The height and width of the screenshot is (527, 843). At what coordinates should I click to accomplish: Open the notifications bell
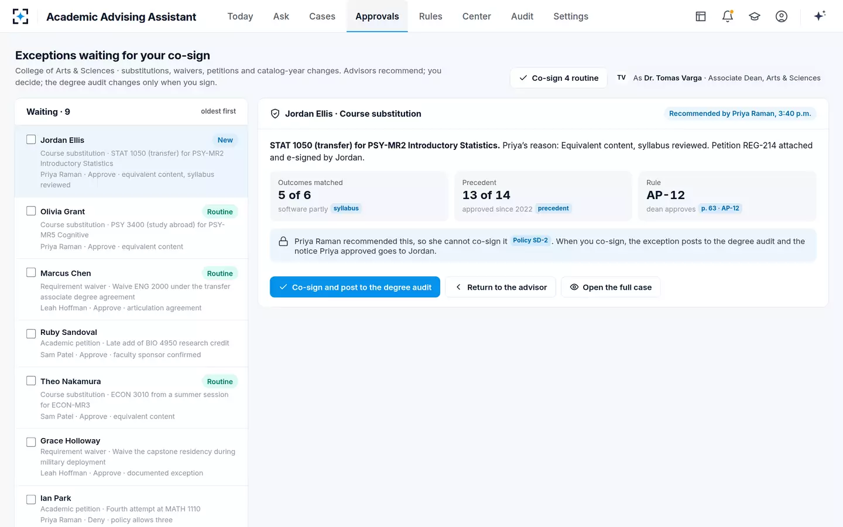[728, 16]
